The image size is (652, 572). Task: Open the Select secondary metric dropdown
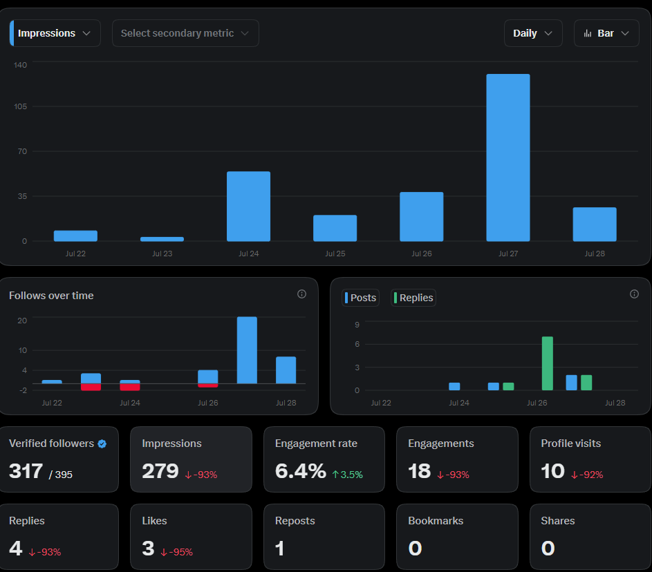coord(185,33)
